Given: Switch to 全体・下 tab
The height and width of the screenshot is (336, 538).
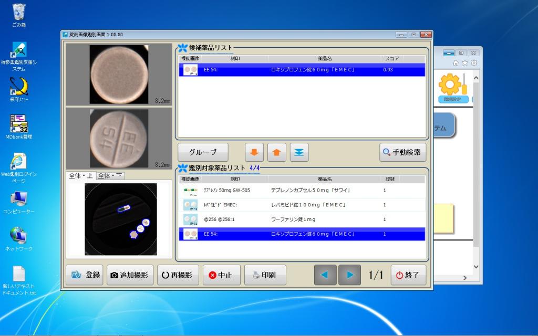Looking at the screenshot, I should click(110, 176).
